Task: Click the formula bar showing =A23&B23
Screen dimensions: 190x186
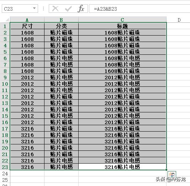Action: [x=139, y=9]
